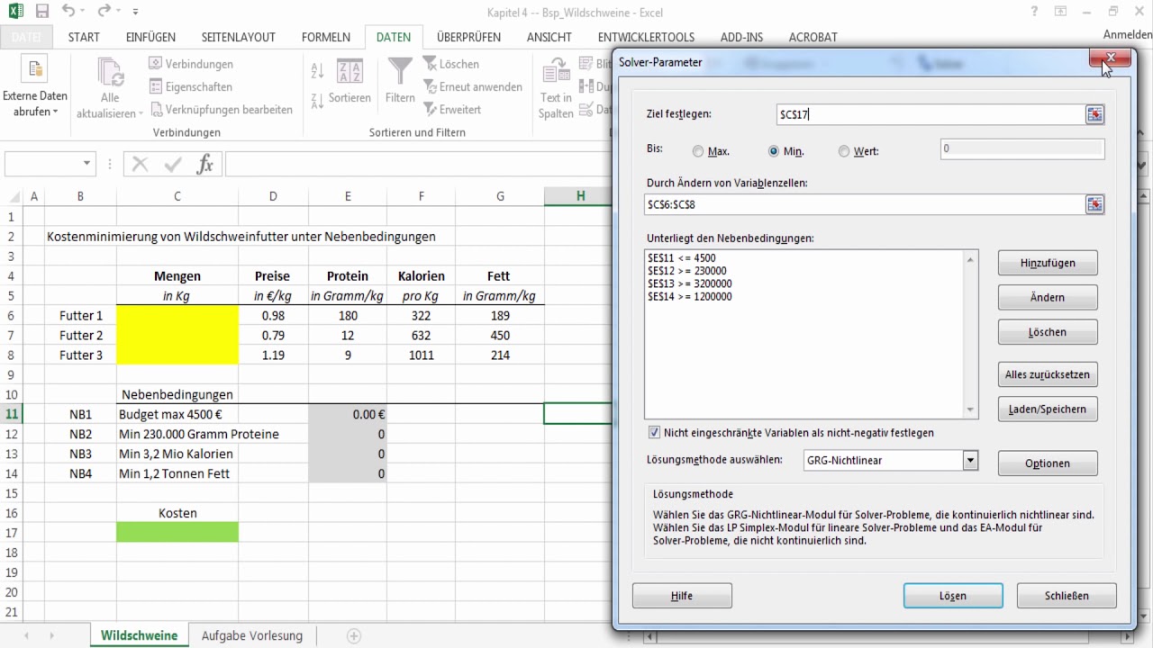Viewport: 1153px width, 648px height.
Task: Open quick access toolbar customize dropdown
Action: [135, 13]
